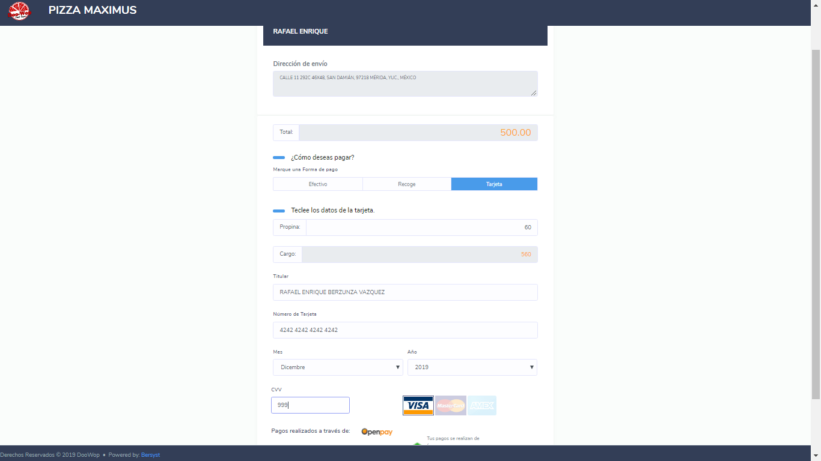Click the resize handle of address textarea

pos(533,92)
